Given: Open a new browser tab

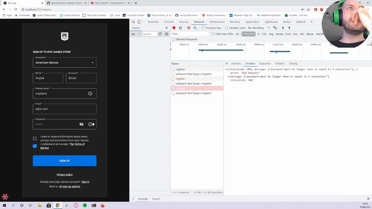Looking at the screenshot, I should click(135, 3).
